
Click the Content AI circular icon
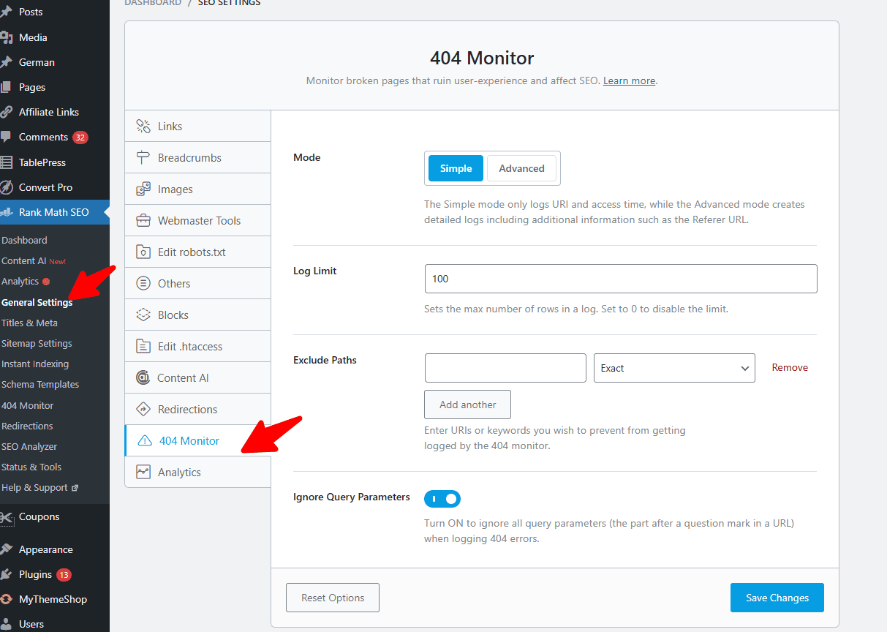[143, 378]
